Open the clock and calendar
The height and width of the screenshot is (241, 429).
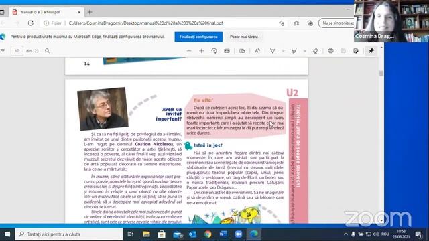(401, 234)
